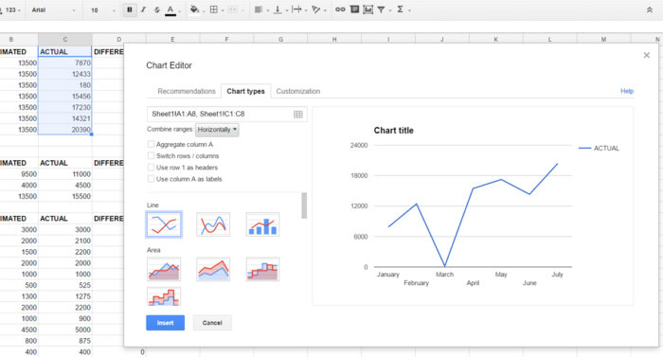
Task: Select the standard line chart type
Action: [164, 224]
